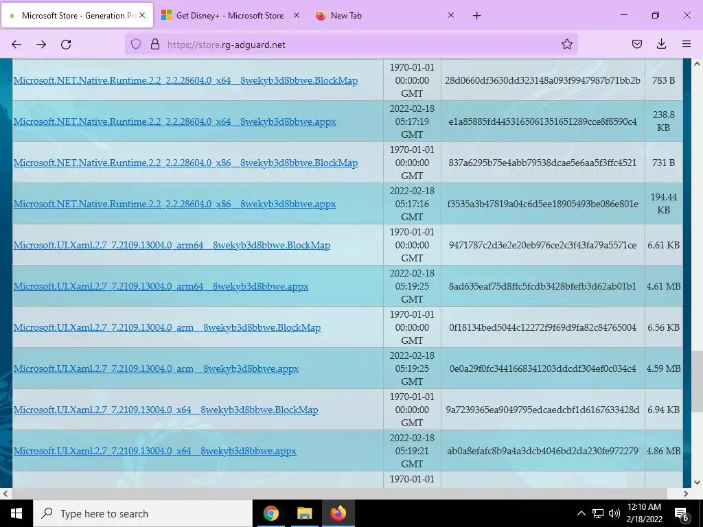This screenshot has width=703, height=527.
Task: Click the 731 B size cell
Action: tap(664, 163)
